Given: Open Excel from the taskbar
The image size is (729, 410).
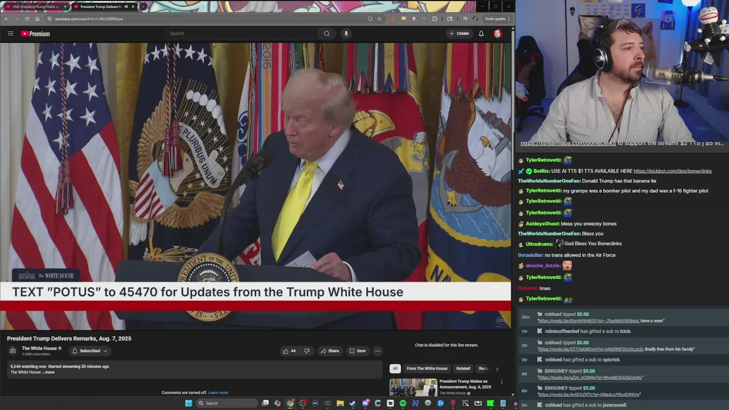Looking at the screenshot, I should [x=327, y=403].
